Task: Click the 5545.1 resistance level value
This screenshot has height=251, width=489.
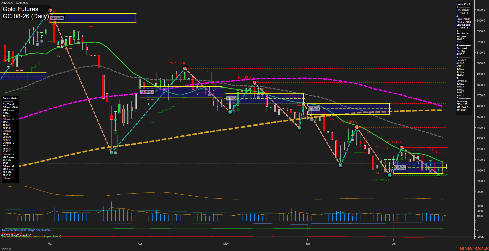Action: click(460, 63)
